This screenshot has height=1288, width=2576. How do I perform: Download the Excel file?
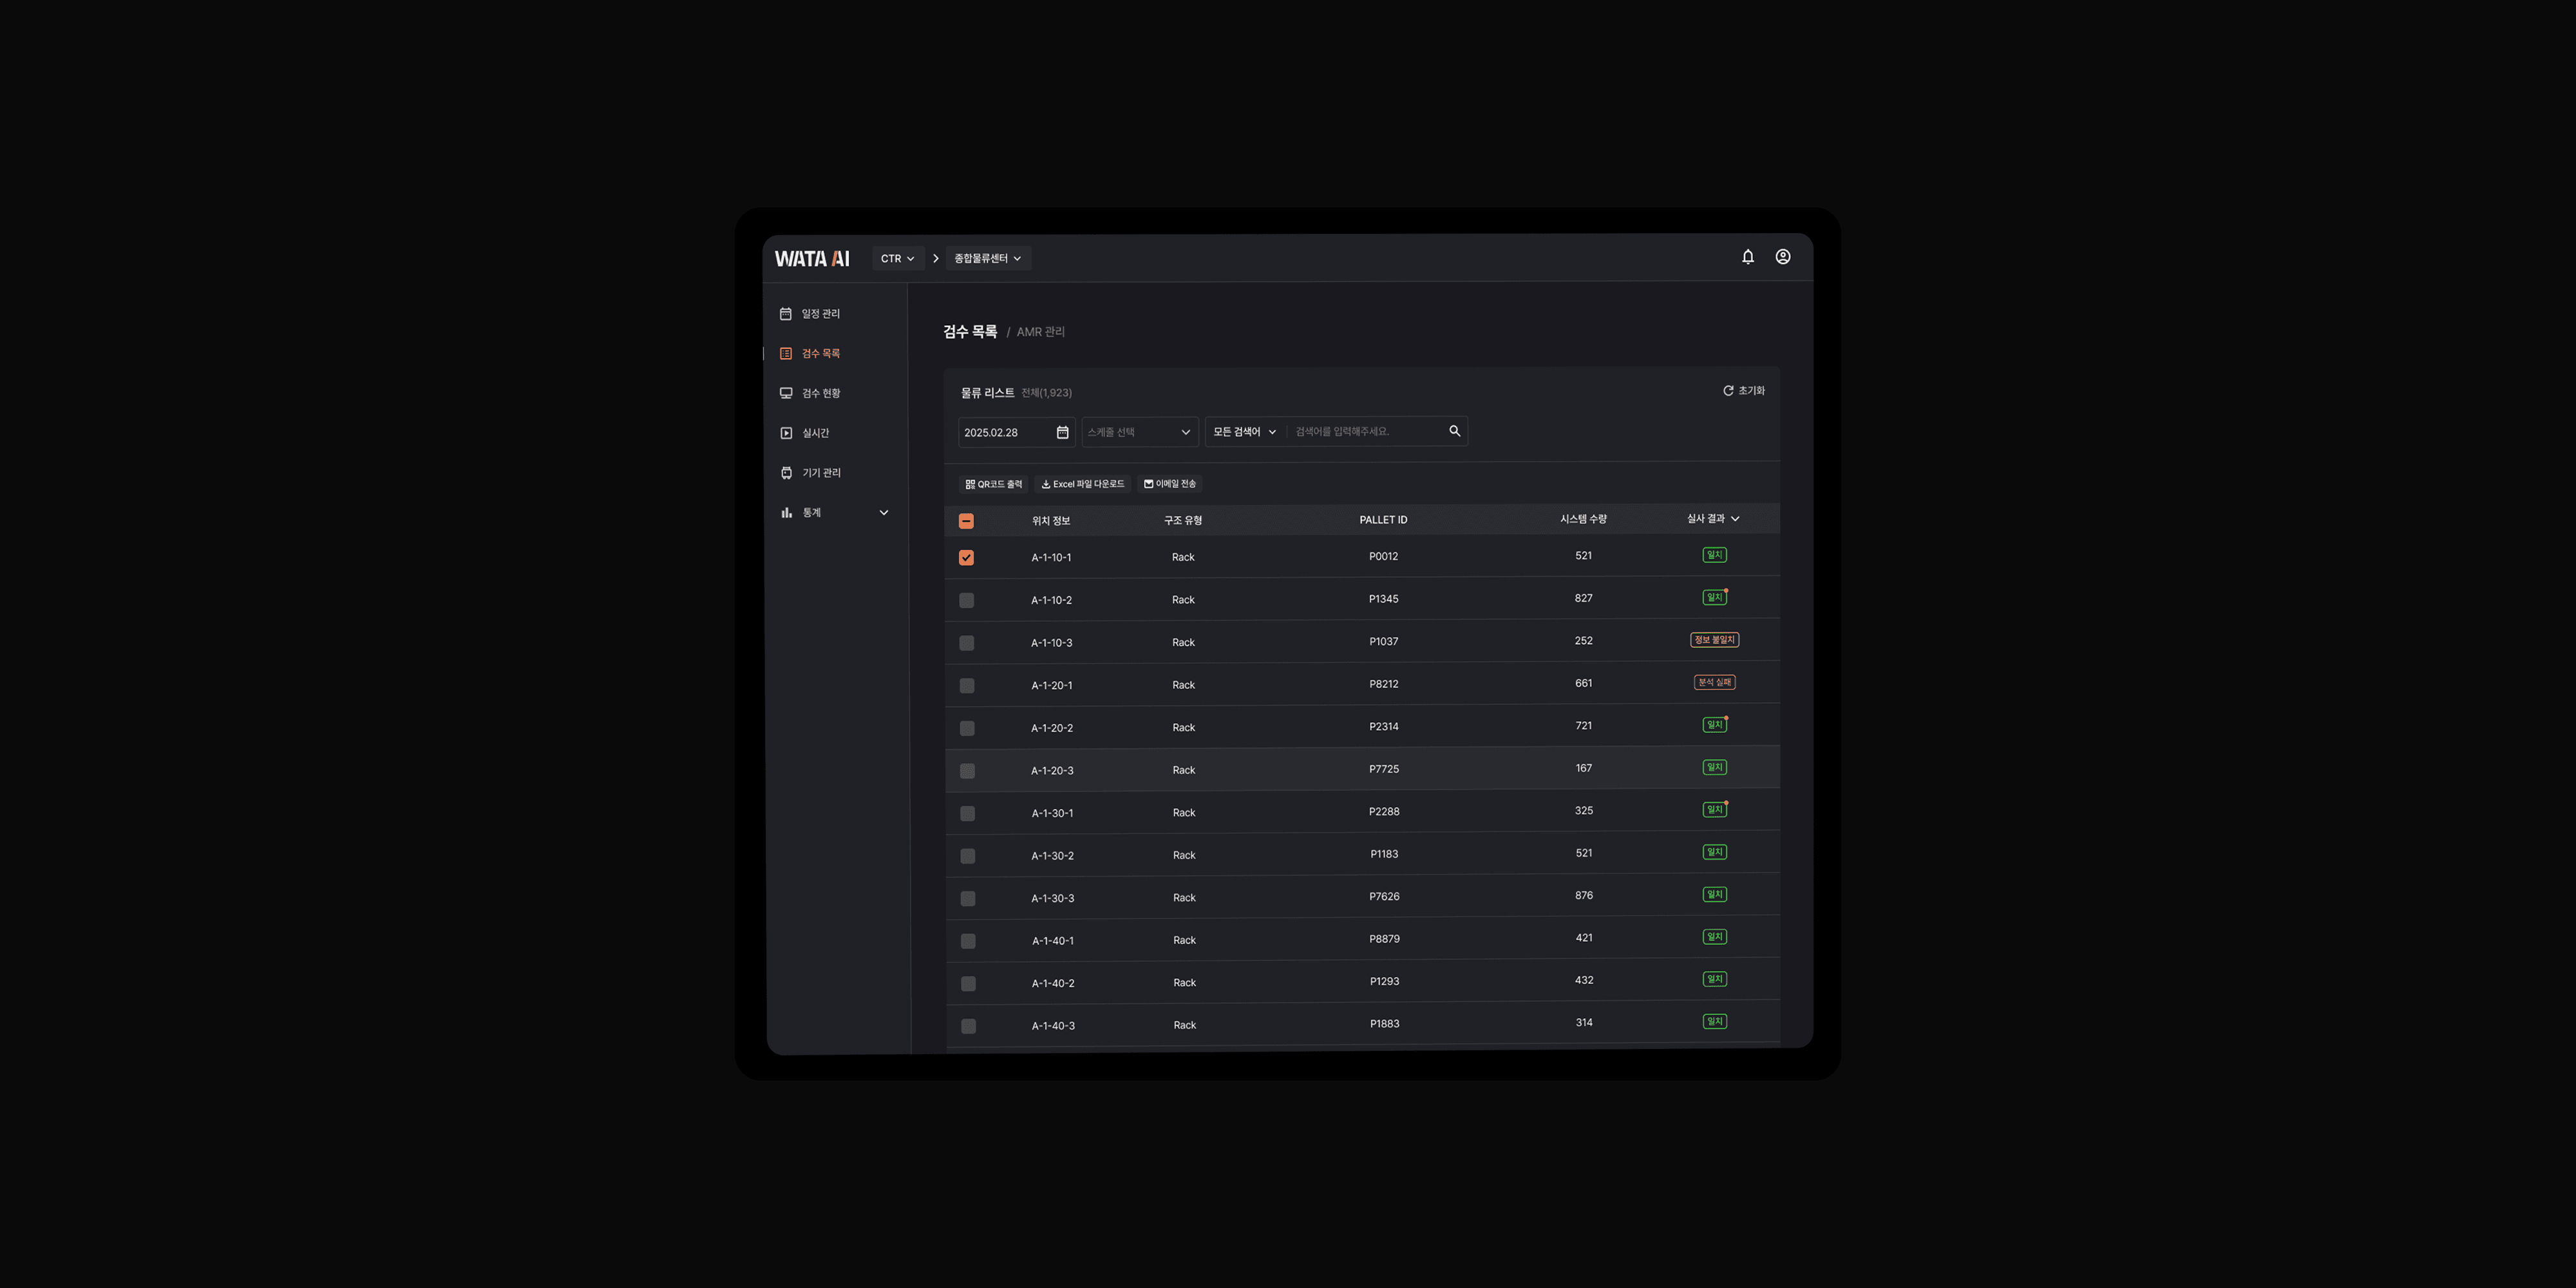(1082, 484)
